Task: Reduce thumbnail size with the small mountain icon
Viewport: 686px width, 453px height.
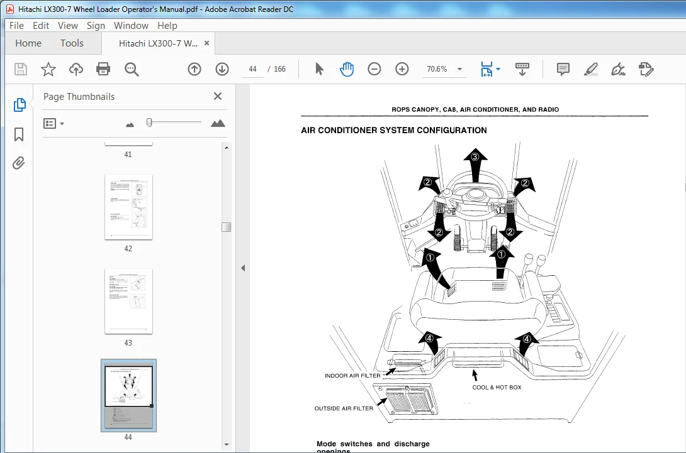Action: click(130, 125)
